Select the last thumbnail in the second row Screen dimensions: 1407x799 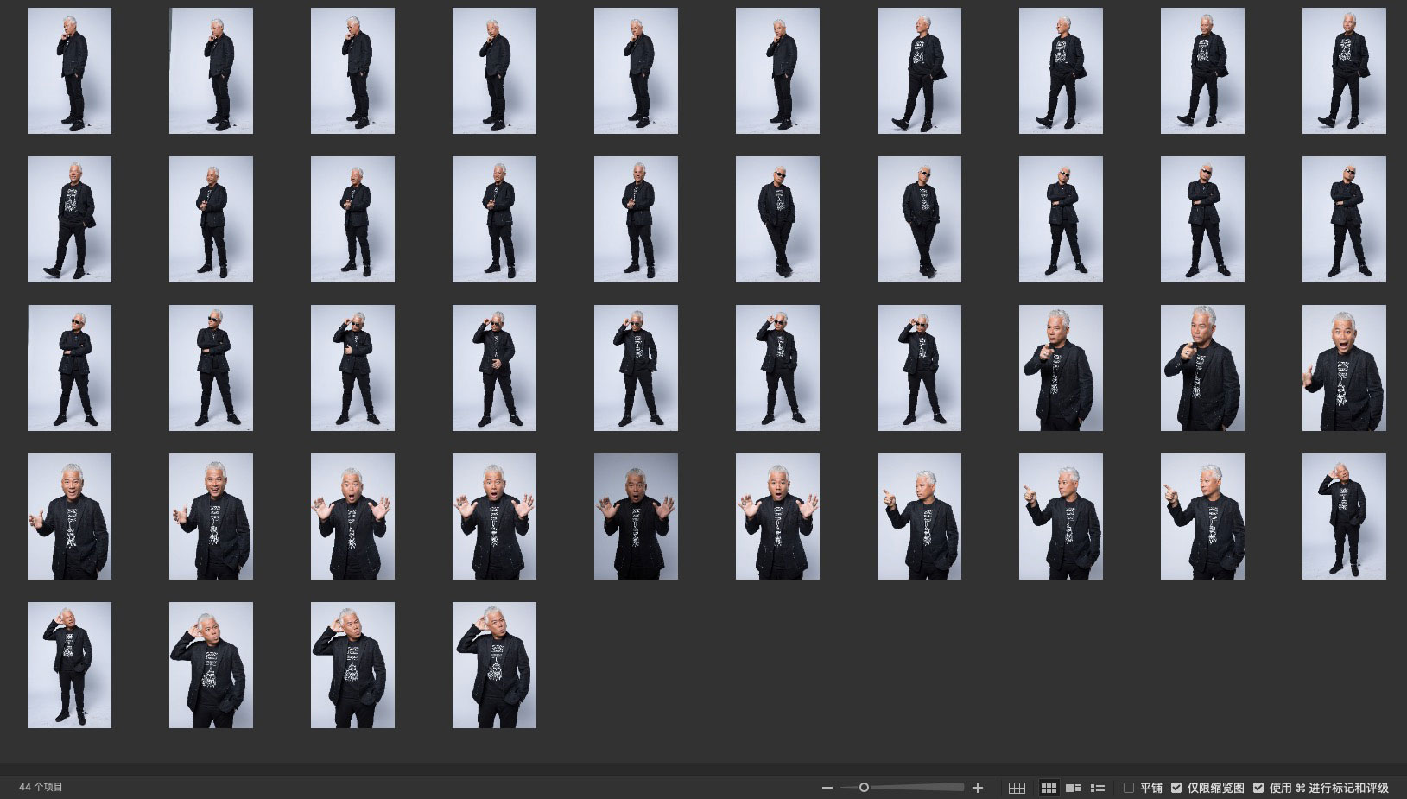pos(1344,219)
